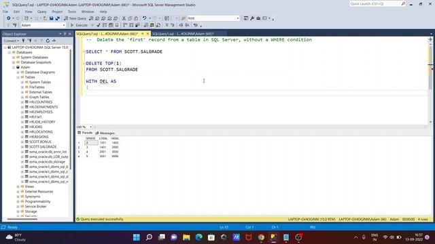Screen dimensions: 435x244
Task: Click the Object Explorer horizontal scrollbar
Action: click(x=22, y=219)
